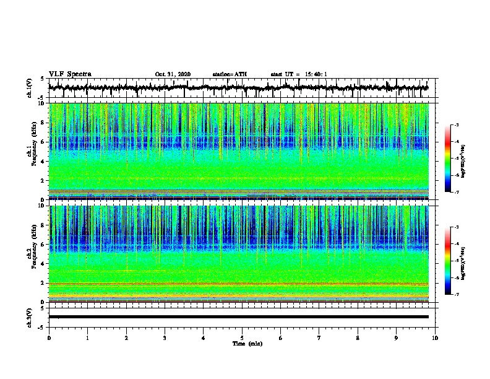Viewport: 490px width, 379px height.
Task: Click "-7" on the ch.1 color scale
Action: tap(456, 192)
